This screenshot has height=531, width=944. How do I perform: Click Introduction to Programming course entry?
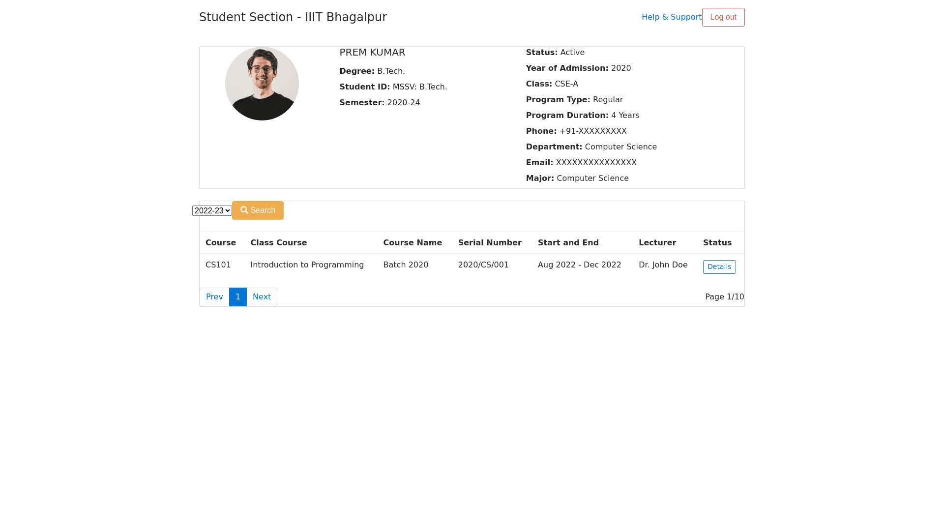pyautogui.click(x=307, y=265)
